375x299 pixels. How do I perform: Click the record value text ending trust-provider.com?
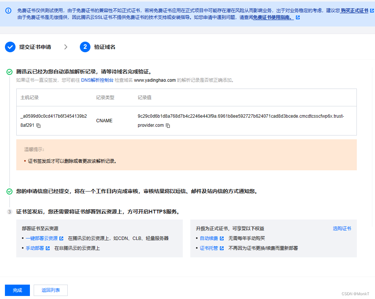pyautogui.click(x=241, y=121)
